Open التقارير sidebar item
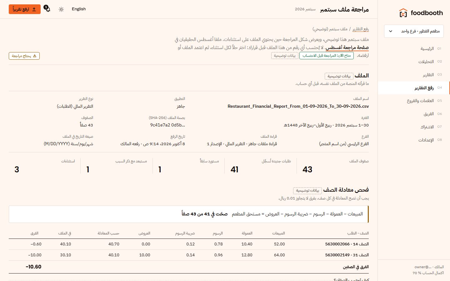Screen dimensions: 450x281 [413, 75]
